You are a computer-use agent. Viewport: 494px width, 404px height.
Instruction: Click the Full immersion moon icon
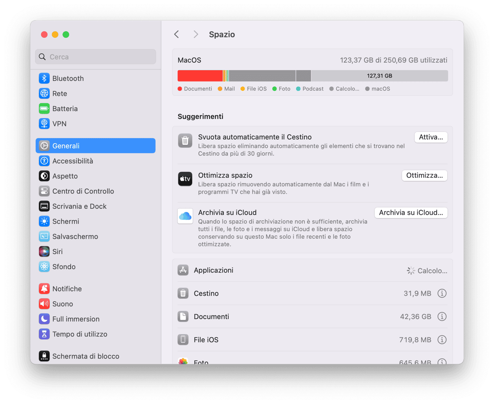(44, 319)
